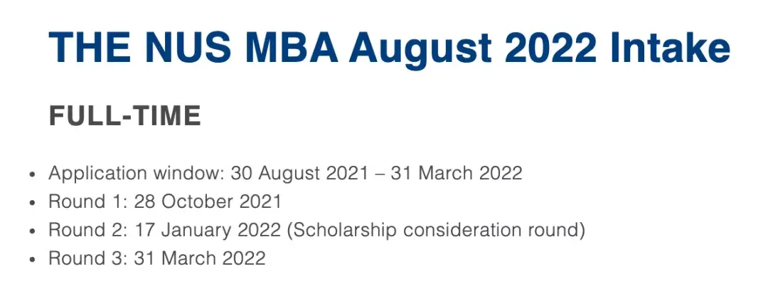Image resolution: width=768 pixels, height=284 pixels.
Task: Select "31 March 2022" in Round 3 line
Action: [x=199, y=258]
